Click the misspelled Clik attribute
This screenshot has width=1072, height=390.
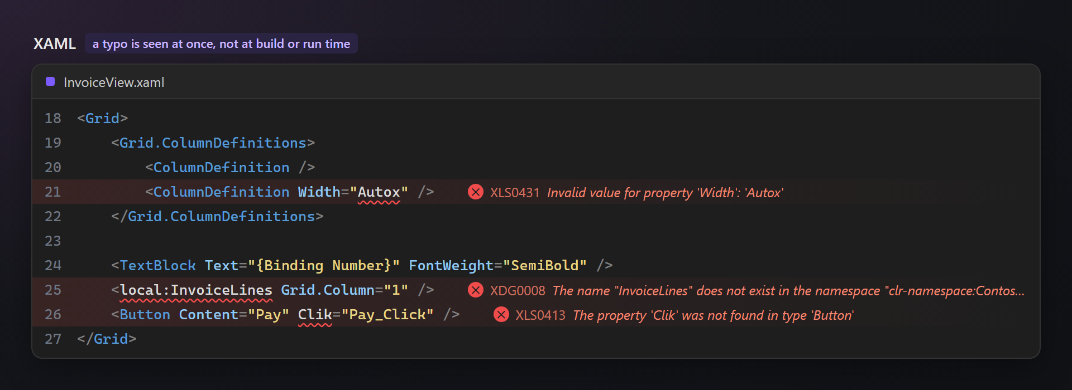[315, 315]
